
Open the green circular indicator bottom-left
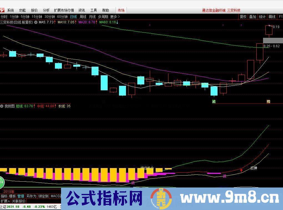[2, 182]
